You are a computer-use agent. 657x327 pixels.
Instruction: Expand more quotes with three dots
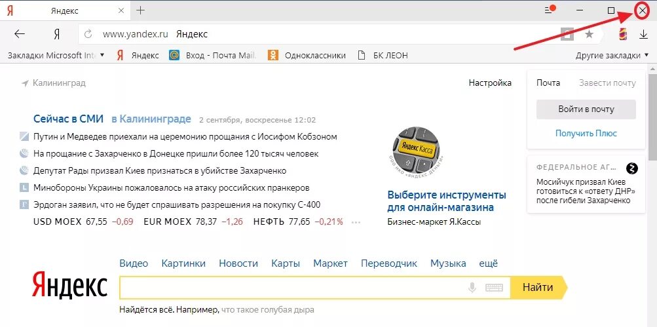[x=356, y=223]
